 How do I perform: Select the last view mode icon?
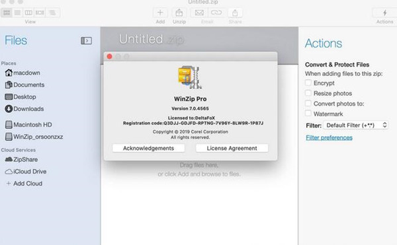(53, 13)
